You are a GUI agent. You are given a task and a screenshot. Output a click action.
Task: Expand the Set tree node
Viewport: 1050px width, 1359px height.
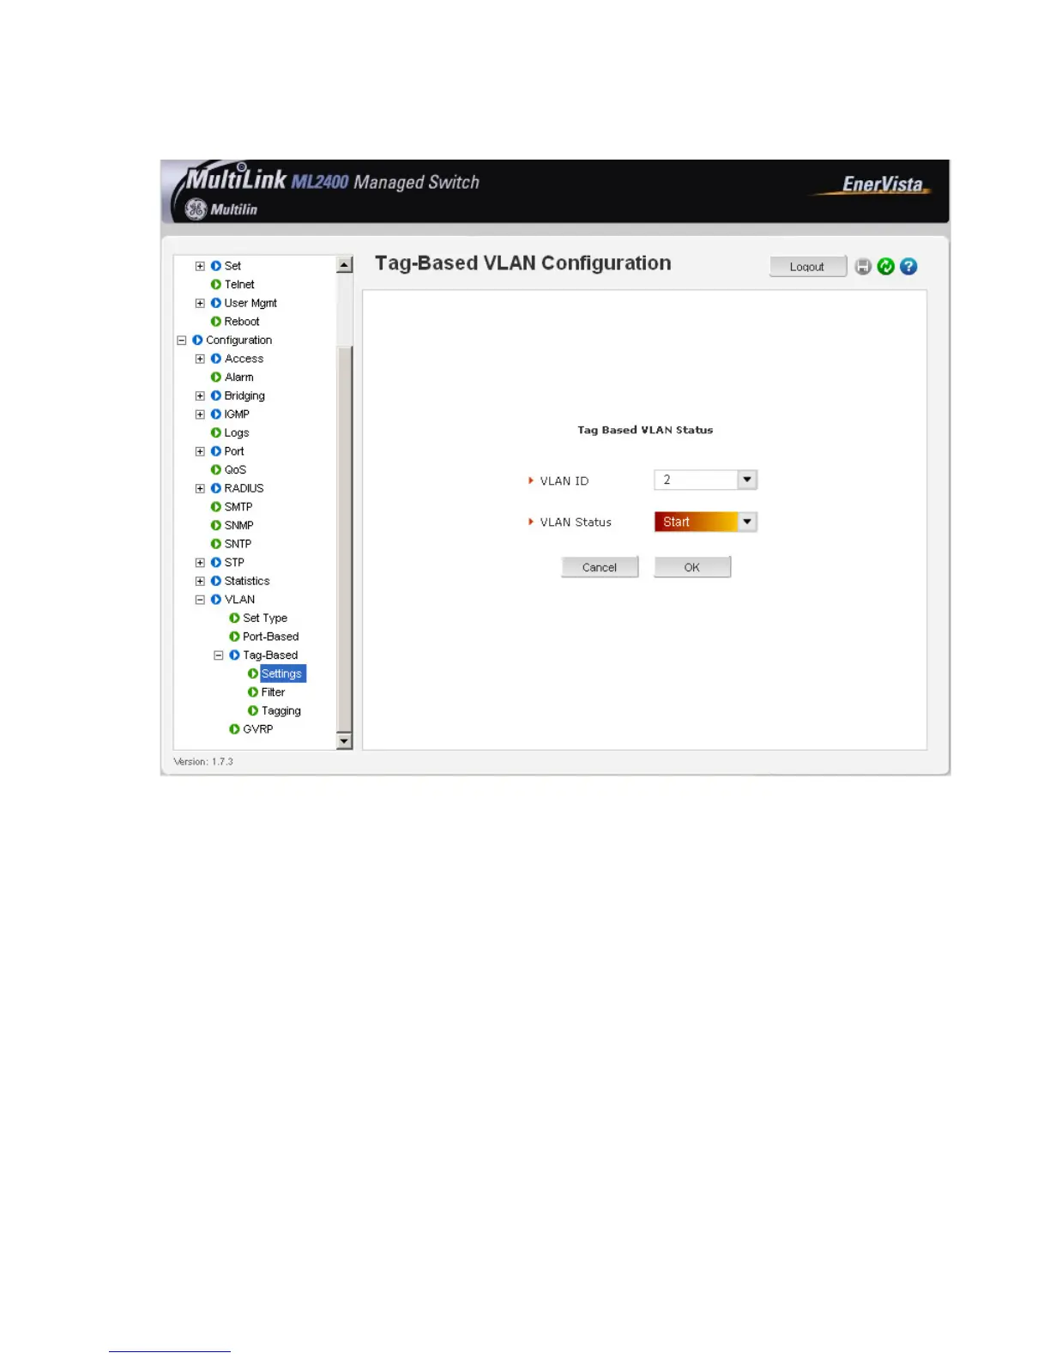coord(200,266)
